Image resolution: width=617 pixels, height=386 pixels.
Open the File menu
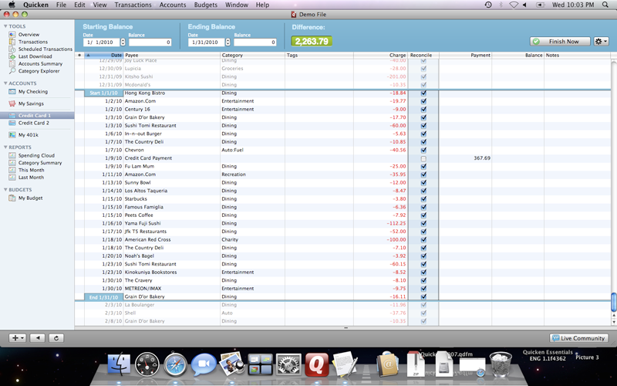(61, 5)
